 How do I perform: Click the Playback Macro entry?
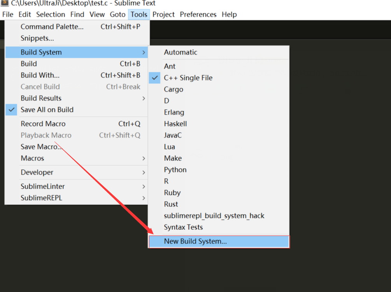(x=77, y=135)
